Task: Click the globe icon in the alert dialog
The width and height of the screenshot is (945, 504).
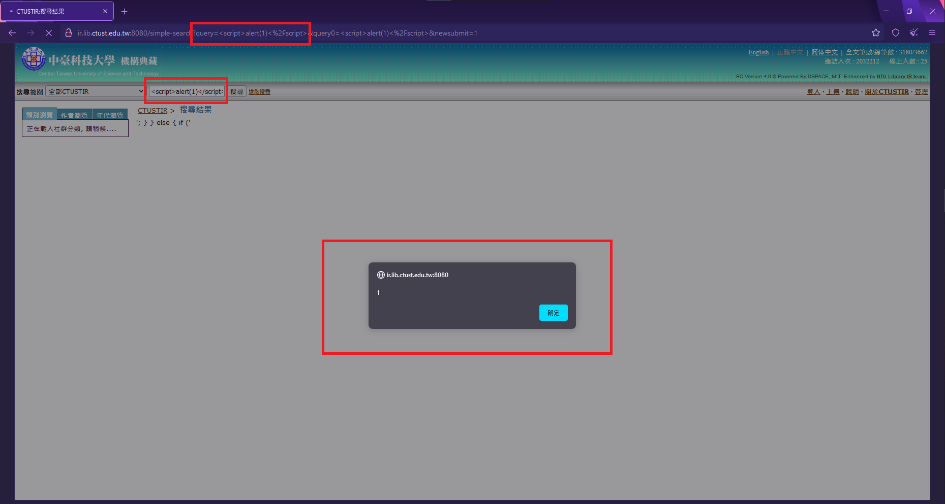Action: (x=381, y=275)
